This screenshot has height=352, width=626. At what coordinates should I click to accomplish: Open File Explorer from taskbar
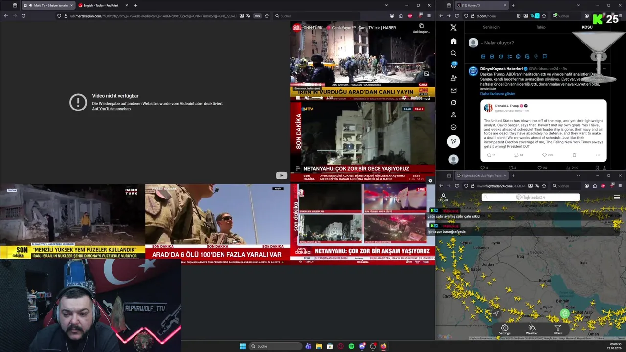pos(319,346)
